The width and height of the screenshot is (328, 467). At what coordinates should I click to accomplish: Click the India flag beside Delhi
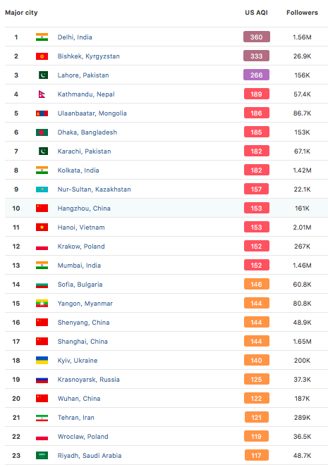pyautogui.click(x=42, y=37)
